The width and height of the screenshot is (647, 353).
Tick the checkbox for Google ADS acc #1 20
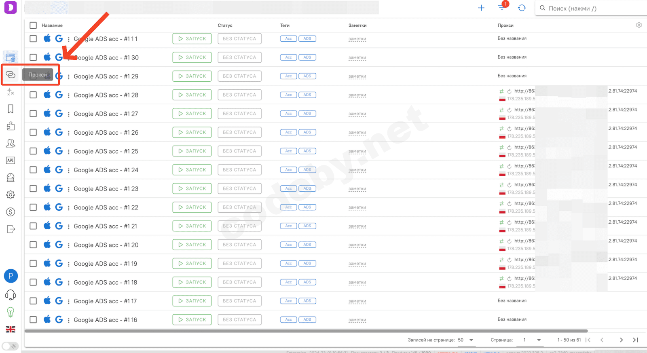pos(33,245)
